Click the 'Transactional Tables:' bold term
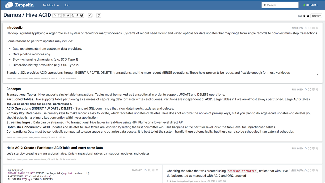This screenshot has width=325, height=183. [22, 95]
